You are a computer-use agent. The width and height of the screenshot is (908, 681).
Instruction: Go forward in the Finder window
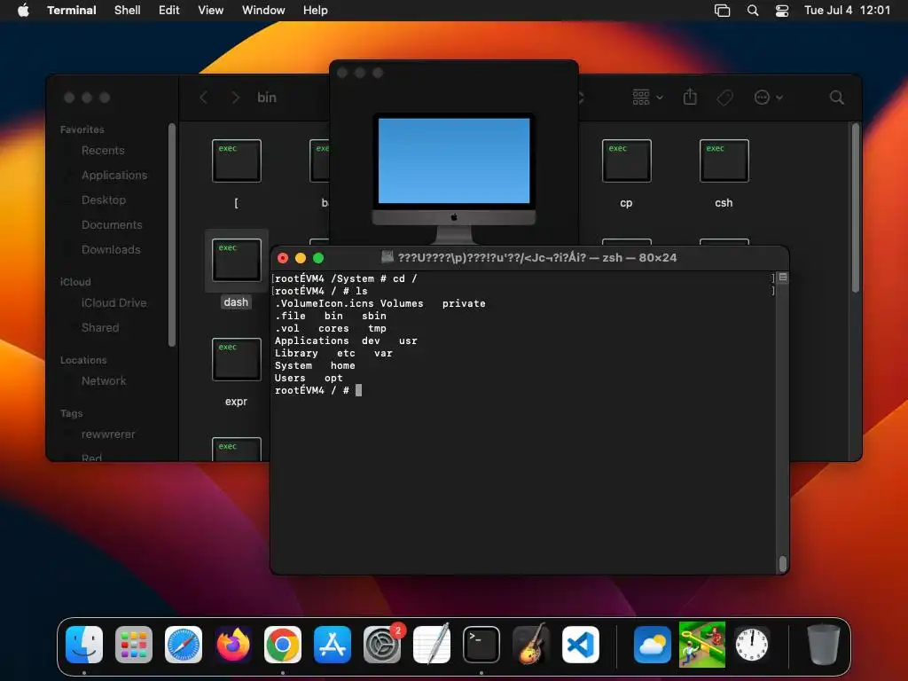(235, 98)
